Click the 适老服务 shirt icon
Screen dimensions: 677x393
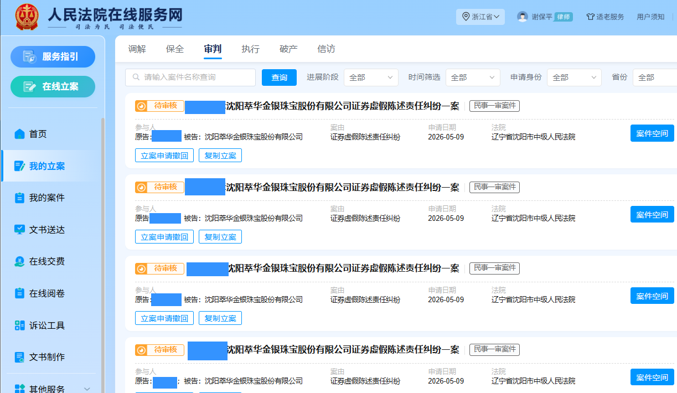590,17
